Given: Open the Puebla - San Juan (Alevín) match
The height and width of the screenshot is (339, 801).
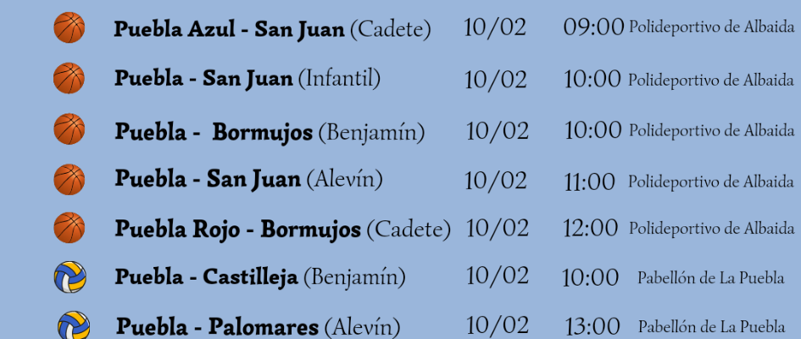Looking at the screenshot, I should pos(248,180).
